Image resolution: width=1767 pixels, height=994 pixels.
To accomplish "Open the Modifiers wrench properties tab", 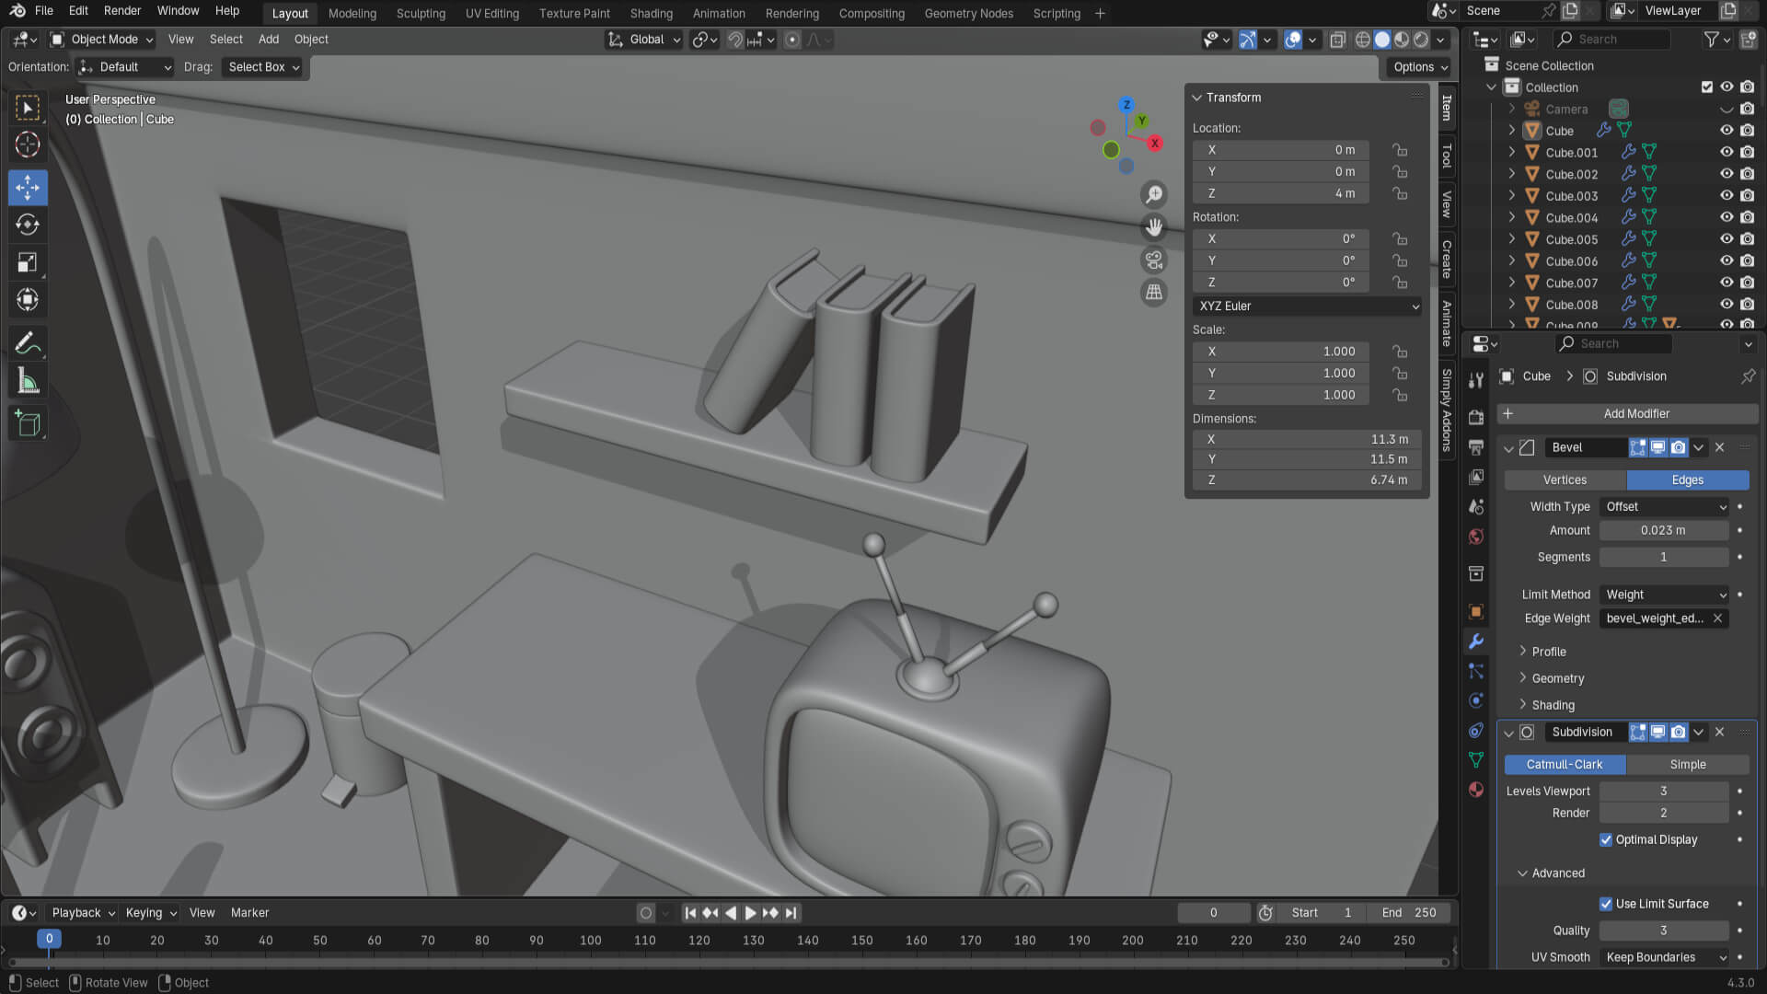I will click(x=1476, y=641).
